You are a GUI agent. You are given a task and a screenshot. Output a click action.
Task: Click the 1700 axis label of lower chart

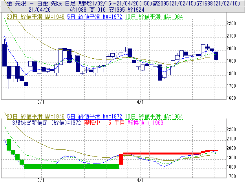coord(231,176)
